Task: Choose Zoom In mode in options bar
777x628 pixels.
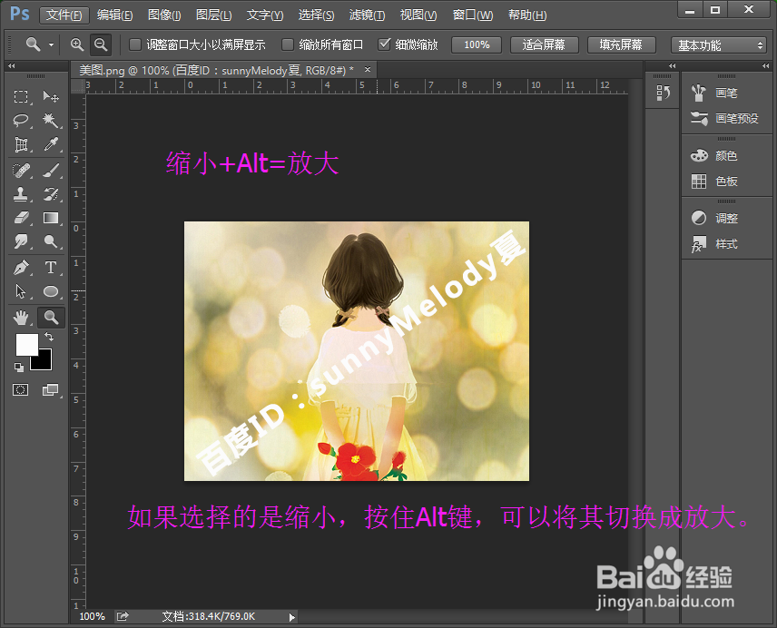Action: click(x=77, y=44)
